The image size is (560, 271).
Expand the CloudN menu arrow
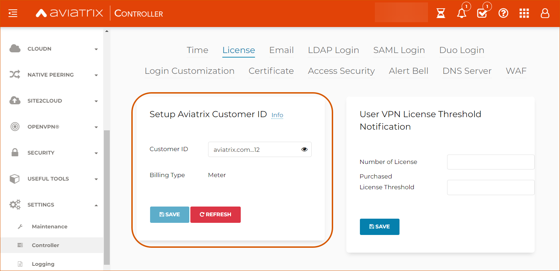pos(96,49)
